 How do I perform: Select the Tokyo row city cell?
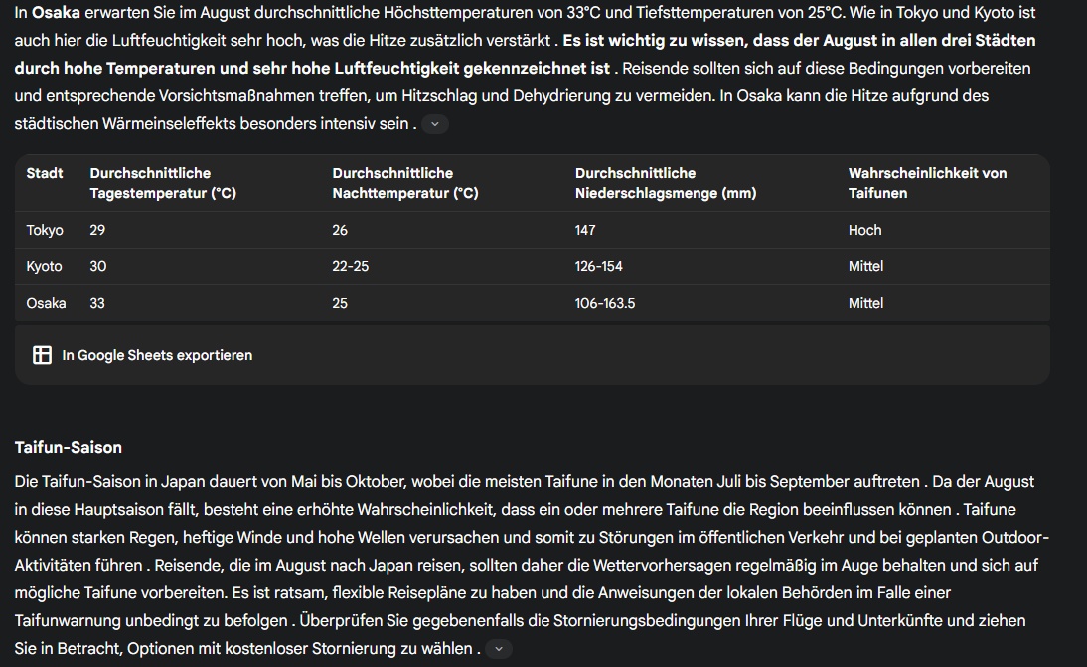(45, 230)
